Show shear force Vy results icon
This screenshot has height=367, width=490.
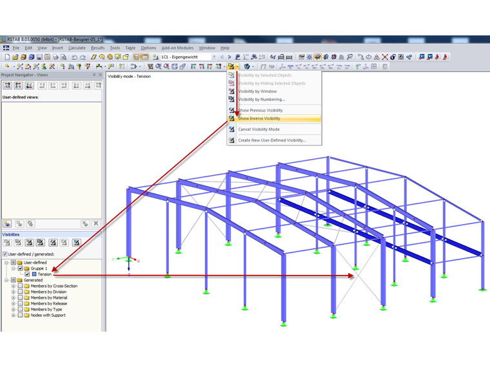299,66
